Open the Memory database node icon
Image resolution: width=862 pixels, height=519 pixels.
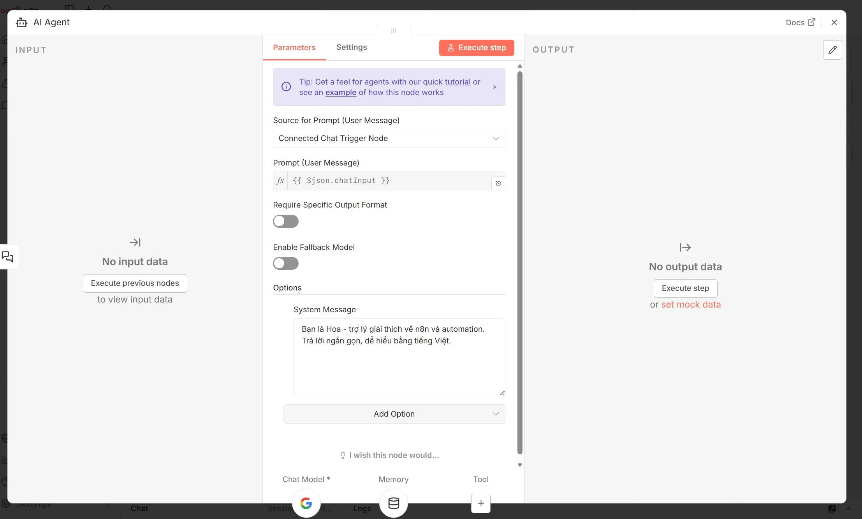pyautogui.click(x=394, y=503)
